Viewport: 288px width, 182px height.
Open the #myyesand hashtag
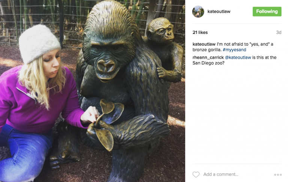[x=234, y=50]
